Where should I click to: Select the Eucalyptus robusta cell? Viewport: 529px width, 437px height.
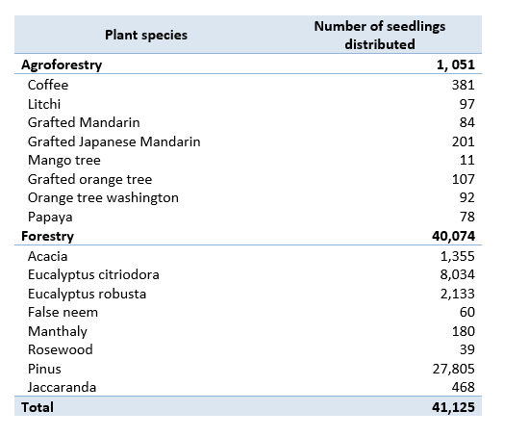[87, 294]
